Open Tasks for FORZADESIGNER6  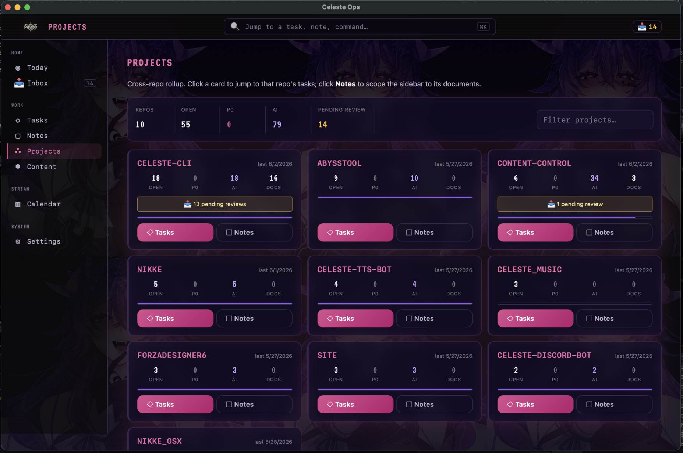click(175, 404)
